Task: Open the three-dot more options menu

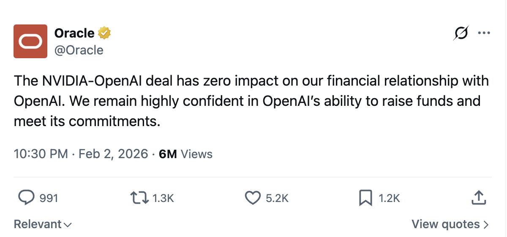Action: 483,33
